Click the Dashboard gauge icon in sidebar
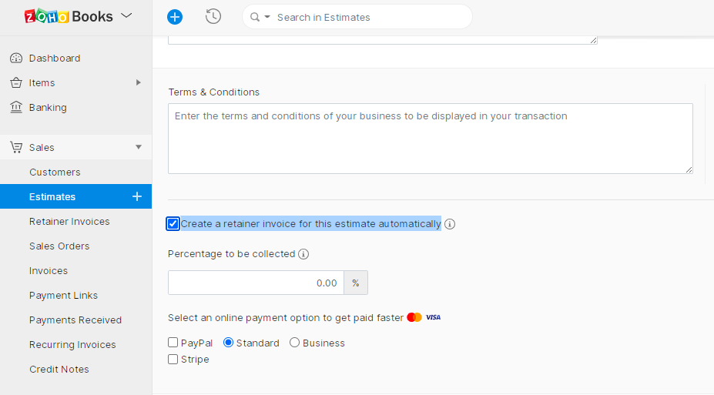 [15, 59]
